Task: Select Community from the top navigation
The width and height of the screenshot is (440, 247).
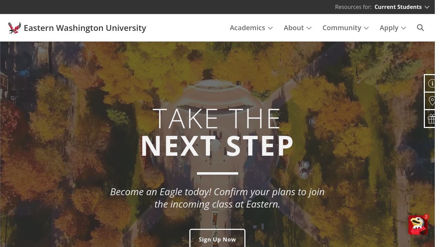Action: pos(342,28)
